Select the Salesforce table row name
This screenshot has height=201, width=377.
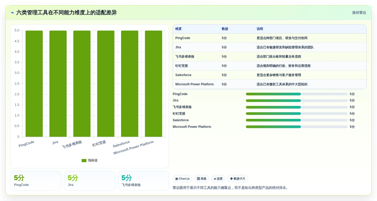[183, 75]
